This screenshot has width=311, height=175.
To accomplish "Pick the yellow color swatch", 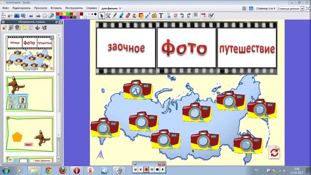I will coord(65,14).
